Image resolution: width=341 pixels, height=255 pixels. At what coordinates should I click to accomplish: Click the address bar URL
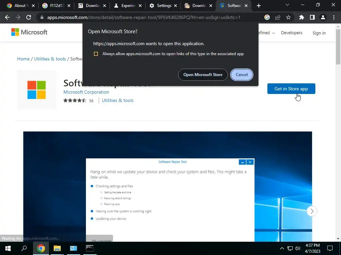[144, 17]
